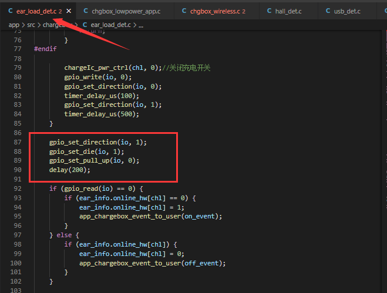387x293 pixels.
Task: Click the C file icon on chgbox_wireless.c tab
Action: tap(184, 11)
